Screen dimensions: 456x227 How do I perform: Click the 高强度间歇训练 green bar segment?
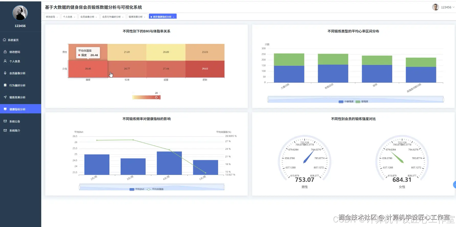pyautogui.click(x=421, y=62)
